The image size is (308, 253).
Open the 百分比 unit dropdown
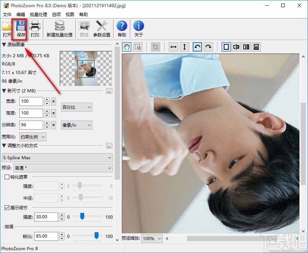77,107
